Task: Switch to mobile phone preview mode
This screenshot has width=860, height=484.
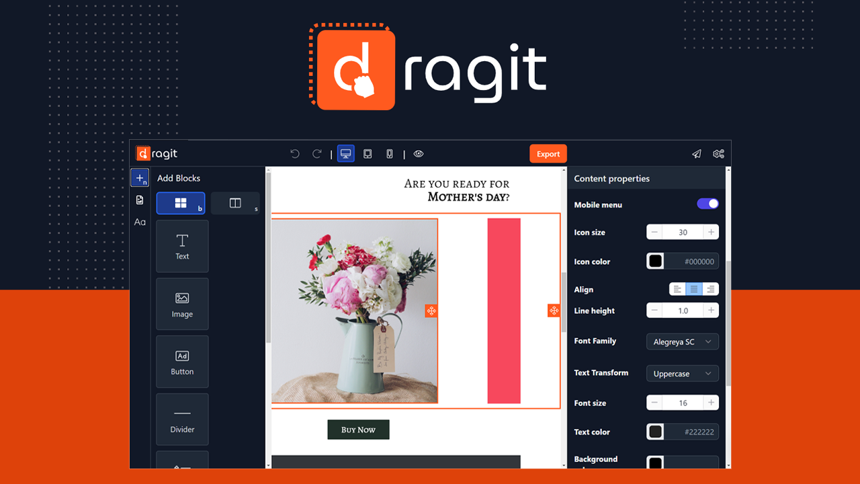Action: (x=390, y=154)
